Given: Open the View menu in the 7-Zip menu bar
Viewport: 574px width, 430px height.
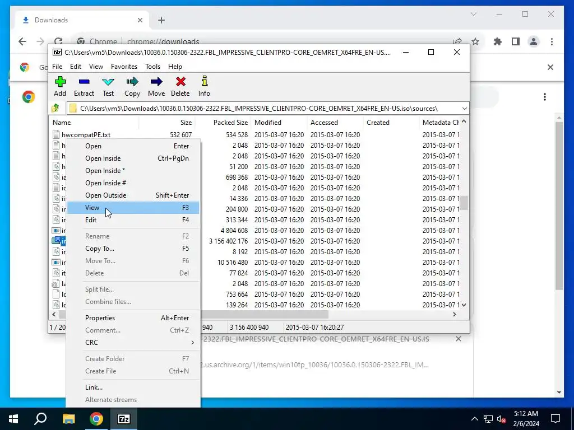Looking at the screenshot, I should click(x=96, y=67).
